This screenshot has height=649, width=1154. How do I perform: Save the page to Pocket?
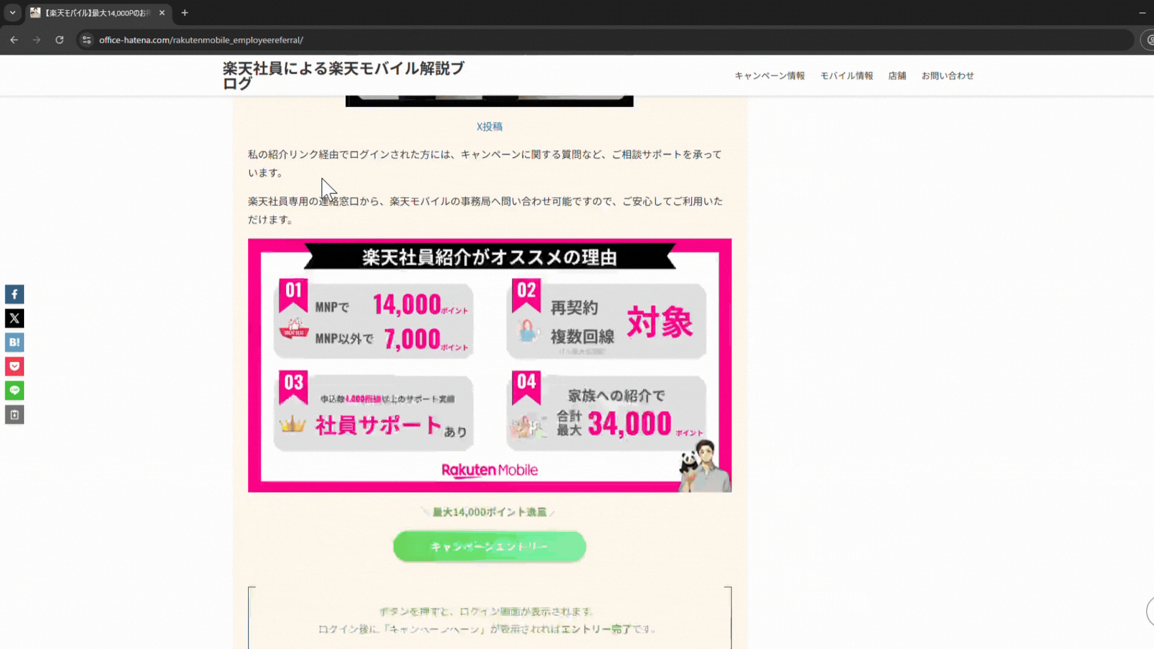14,367
